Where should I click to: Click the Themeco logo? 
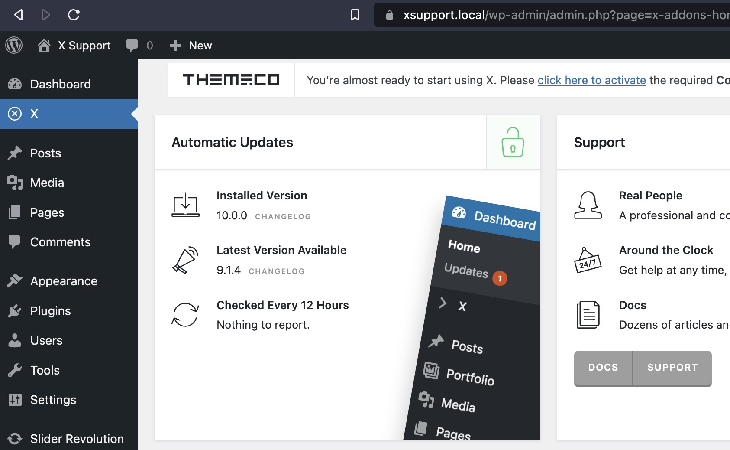[x=231, y=80]
